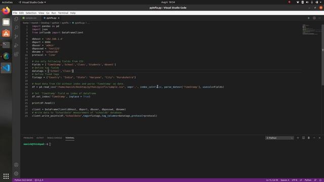Click 'Ln 15, Col 30' cursor position
The image size is (324, 182).
[272, 180]
